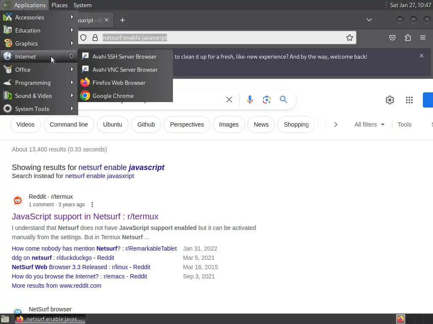433x324 pixels.
Task: Expand the All filters dropdown
Action: pos(369,124)
